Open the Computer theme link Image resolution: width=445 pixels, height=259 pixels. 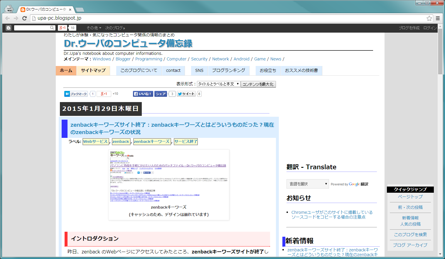pyautogui.click(x=176, y=59)
